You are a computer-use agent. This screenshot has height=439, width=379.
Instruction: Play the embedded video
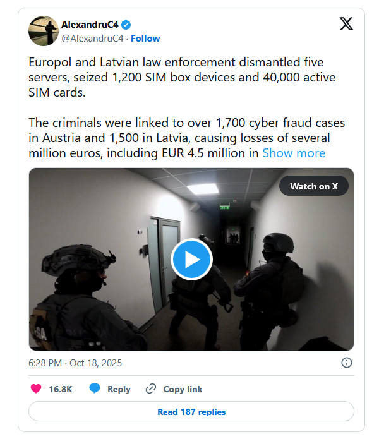pos(191,259)
